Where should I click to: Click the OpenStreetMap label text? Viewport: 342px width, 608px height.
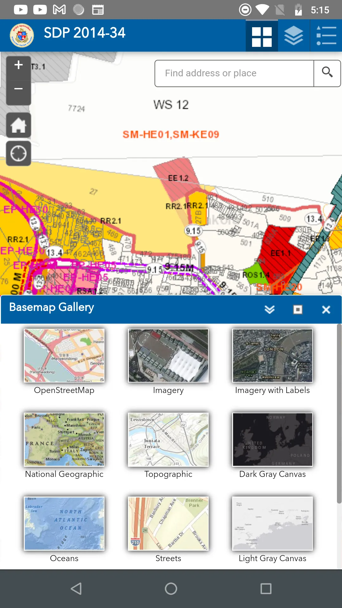coord(64,390)
